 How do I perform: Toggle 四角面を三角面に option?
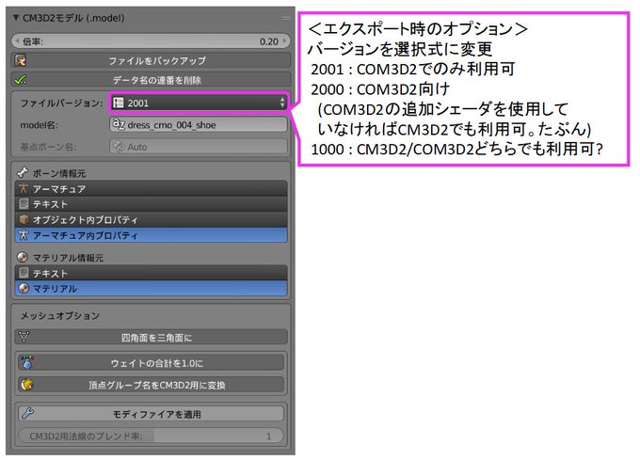click(x=151, y=338)
